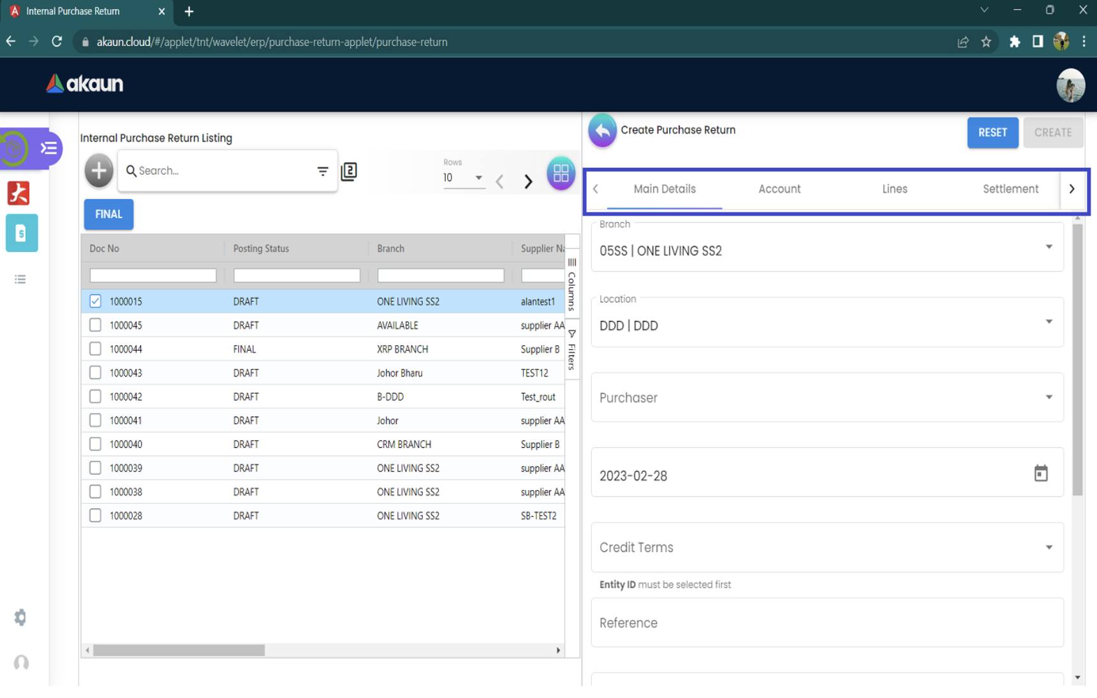This screenshot has width=1097, height=698.
Task: Open the Lines tab
Action: point(894,189)
